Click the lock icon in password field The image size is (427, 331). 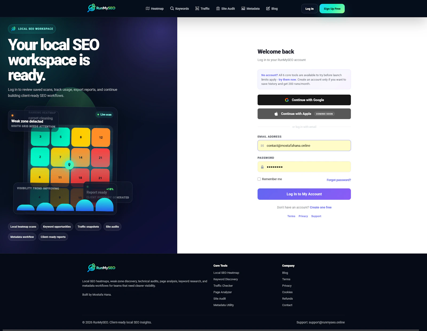tap(262, 167)
